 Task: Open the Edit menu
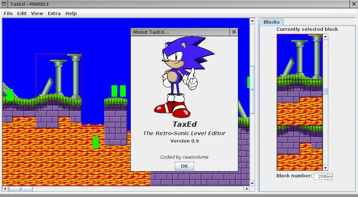click(x=22, y=14)
